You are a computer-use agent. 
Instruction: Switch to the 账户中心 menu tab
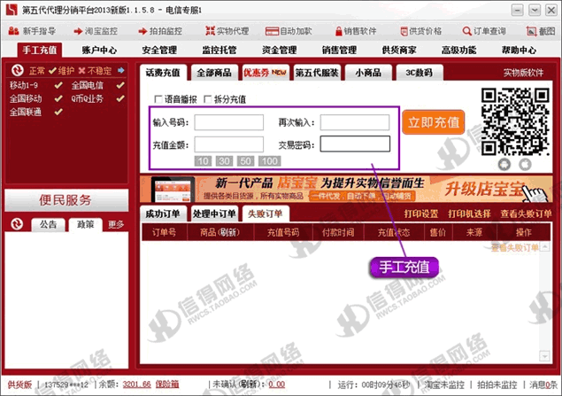pos(99,50)
